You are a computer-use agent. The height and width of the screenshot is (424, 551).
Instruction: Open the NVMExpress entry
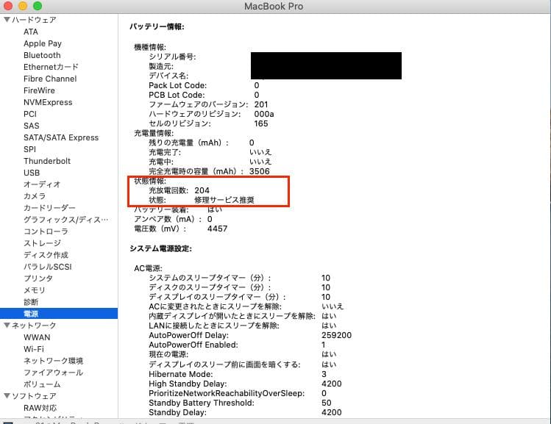(48, 102)
